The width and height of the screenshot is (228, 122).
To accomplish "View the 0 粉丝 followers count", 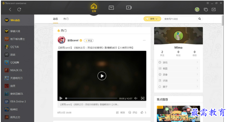I will coord(178,53).
